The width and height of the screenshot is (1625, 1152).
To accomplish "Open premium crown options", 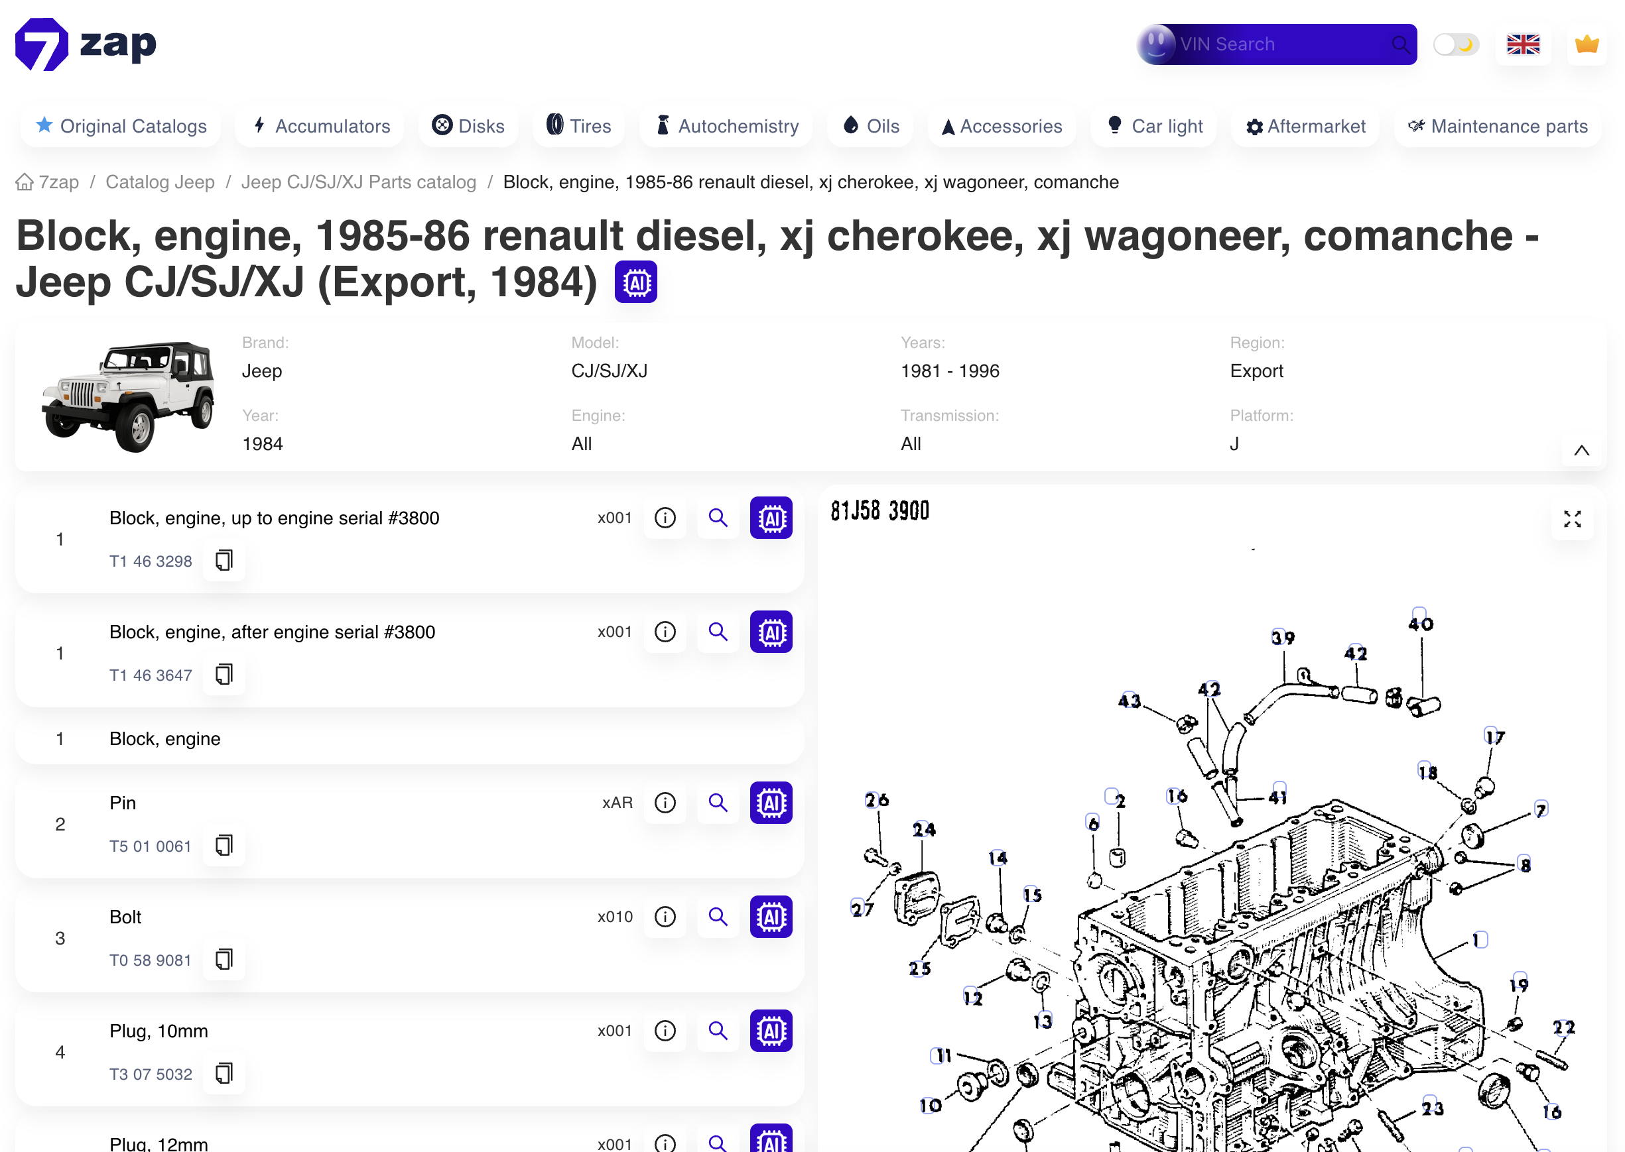I will point(1587,44).
